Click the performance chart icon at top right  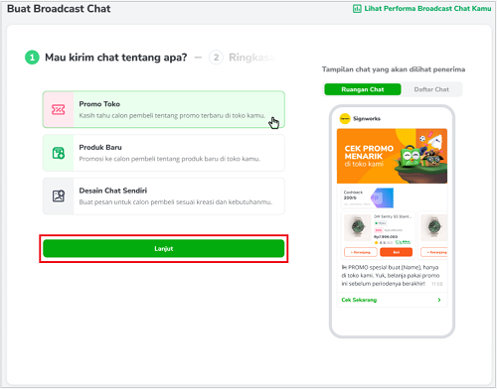pyautogui.click(x=357, y=9)
